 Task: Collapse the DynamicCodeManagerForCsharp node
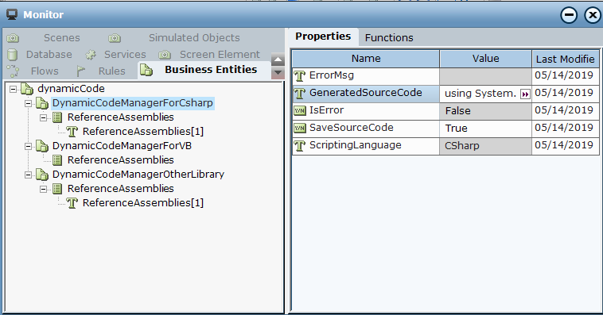pos(28,103)
